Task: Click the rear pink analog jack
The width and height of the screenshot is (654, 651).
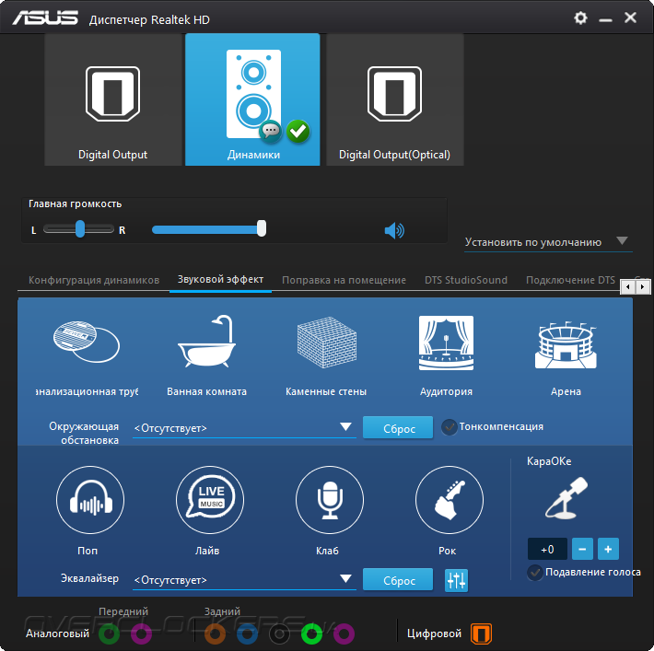Action: coord(344,634)
